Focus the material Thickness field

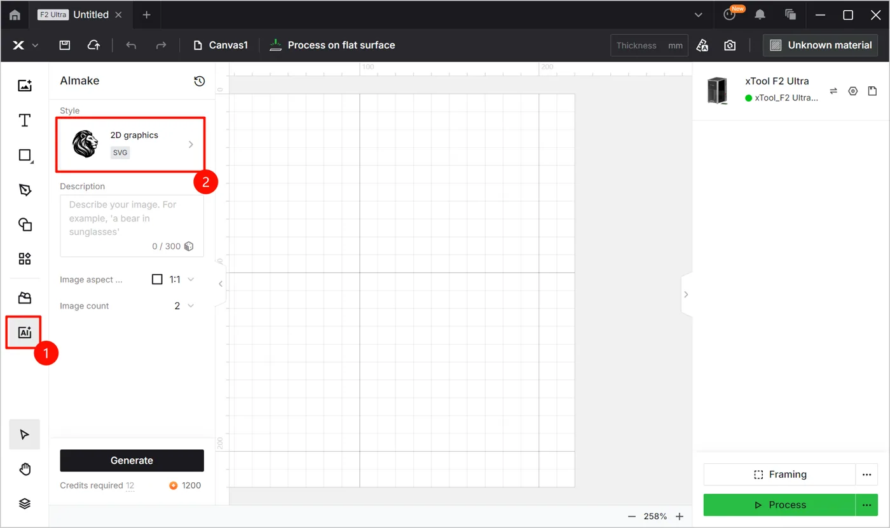tap(648, 46)
